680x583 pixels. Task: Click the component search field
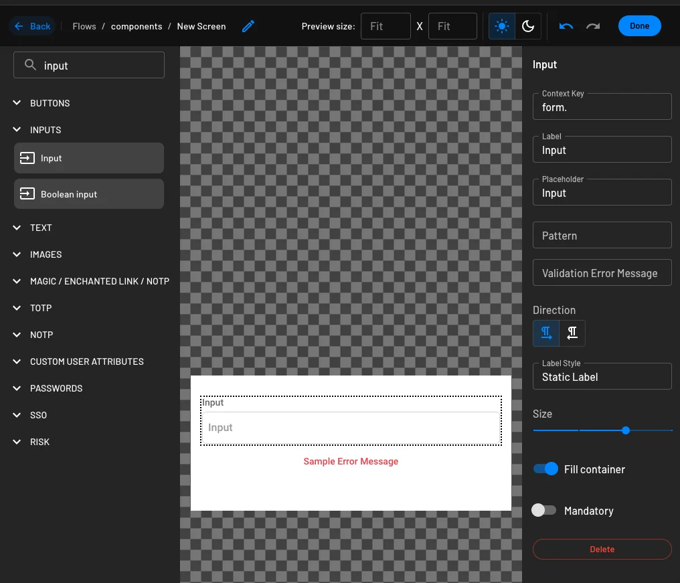89,65
